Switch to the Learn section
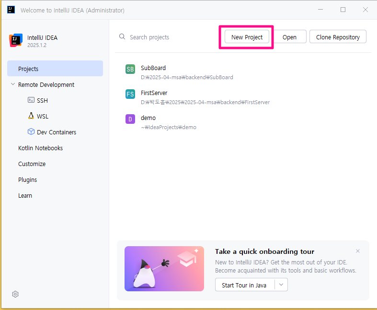This screenshot has height=310, width=377. pyautogui.click(x=25, y=196)
